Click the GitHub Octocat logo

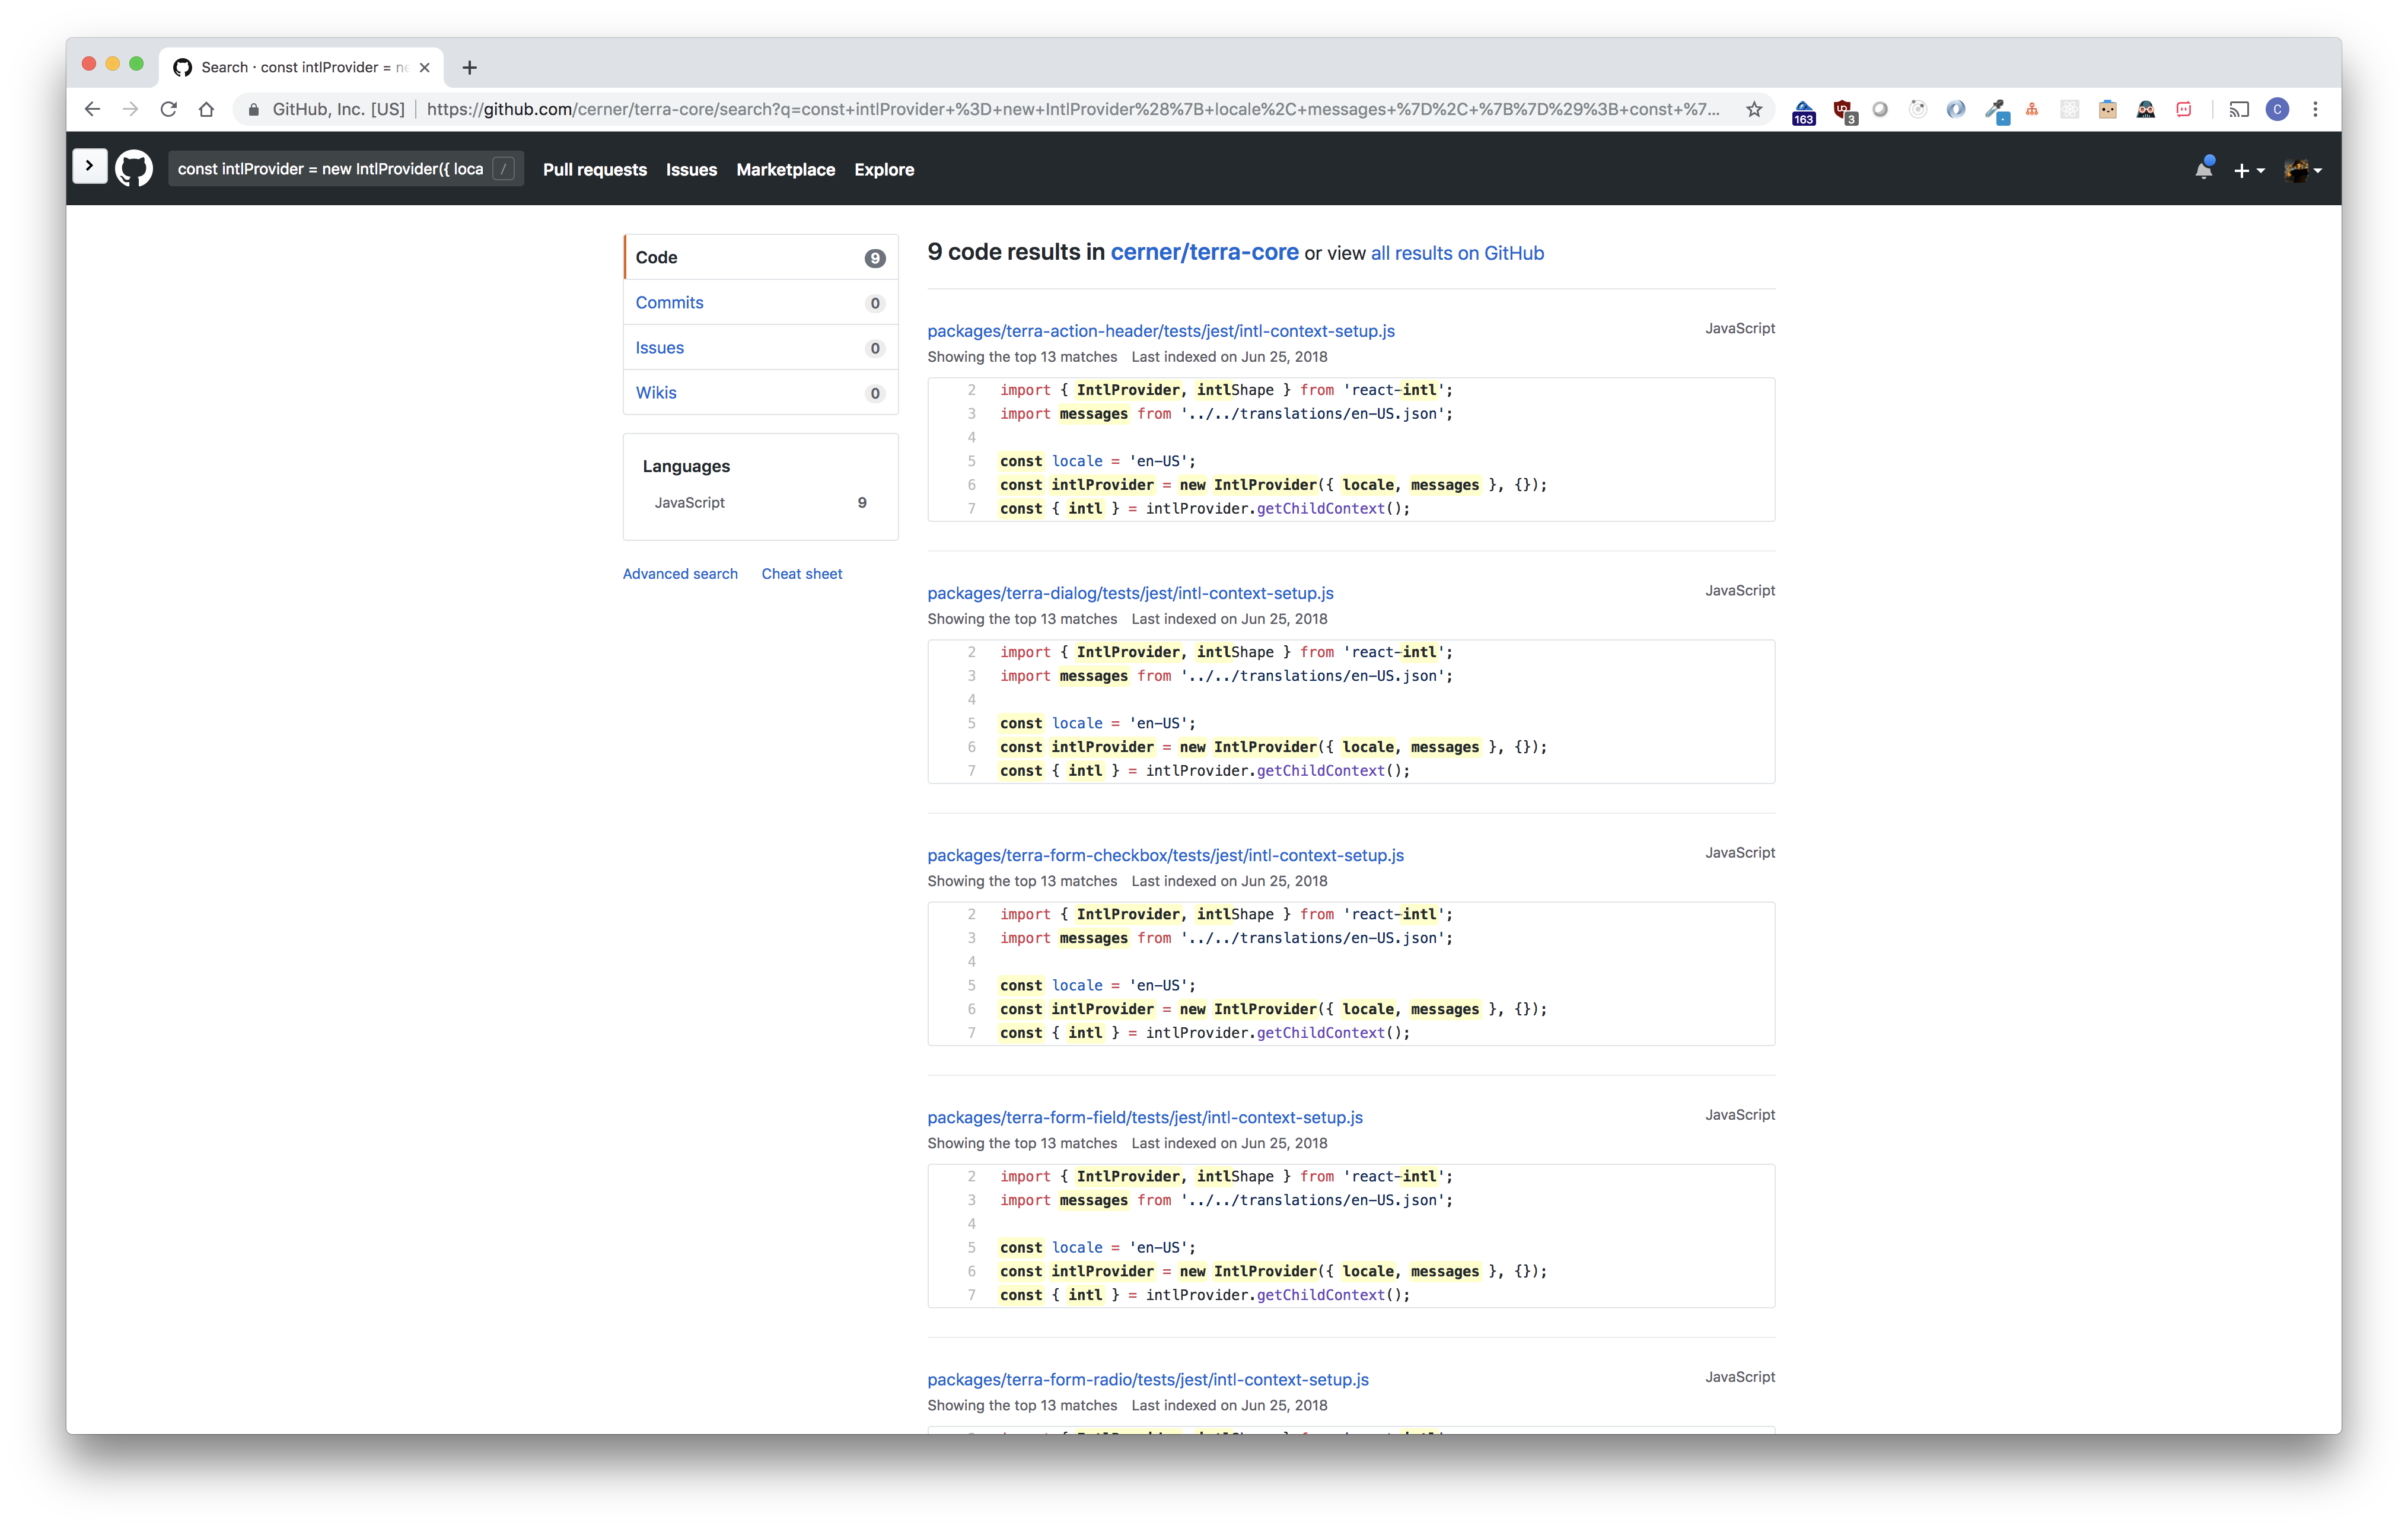(x=133, y=167)
